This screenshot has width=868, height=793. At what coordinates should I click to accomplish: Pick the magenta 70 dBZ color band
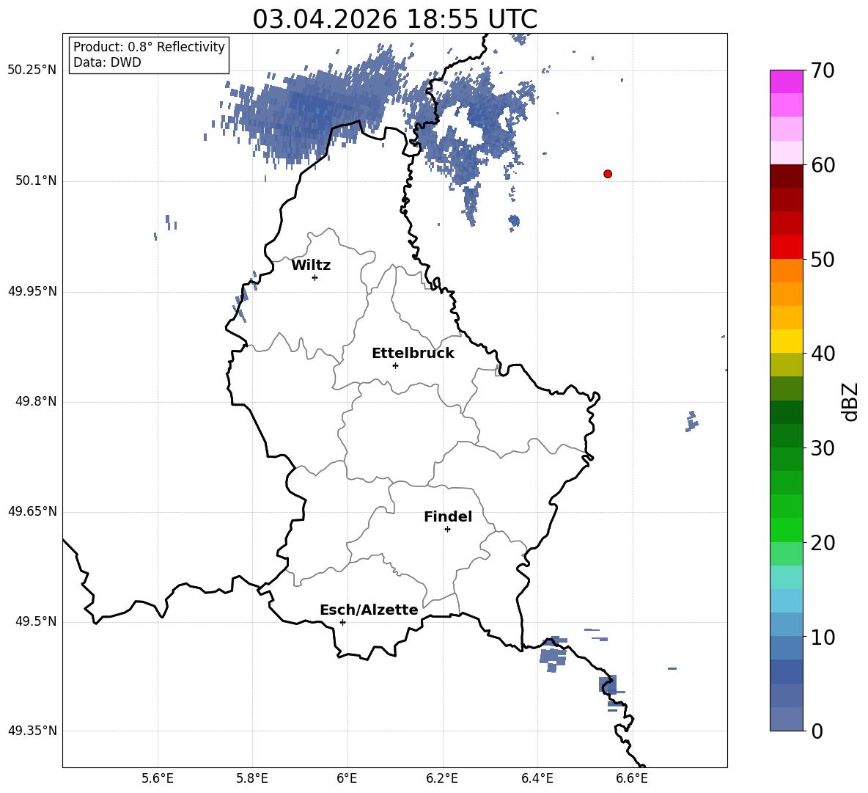[x=787, y=81]
